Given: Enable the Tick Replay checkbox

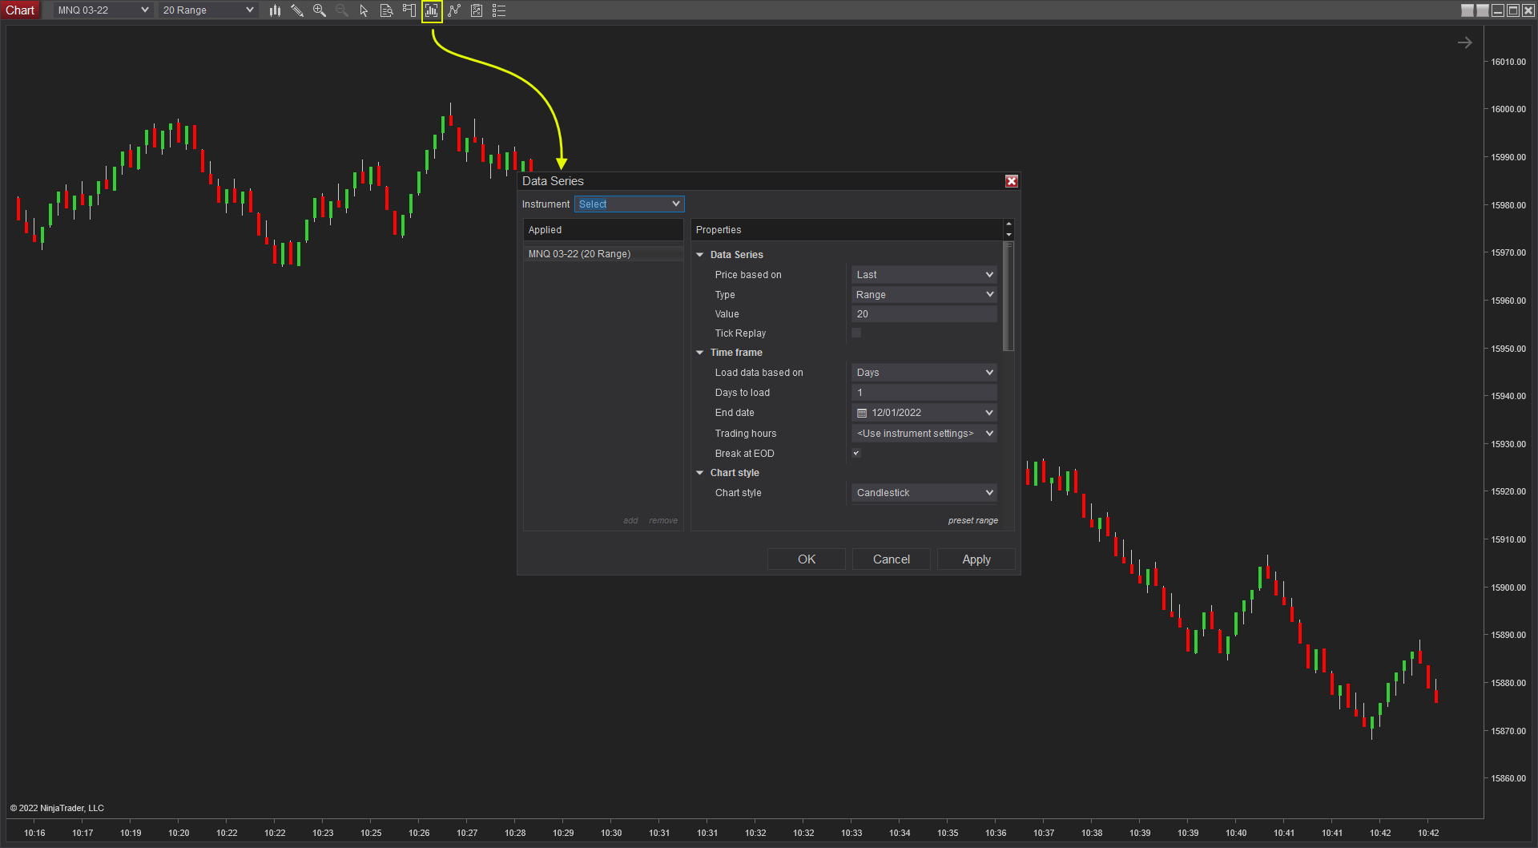Looking at the screenshot, I should [x=856, y=333].
